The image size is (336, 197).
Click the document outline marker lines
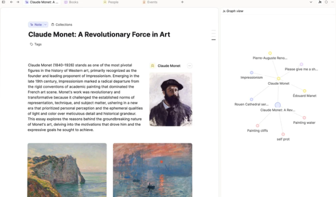click(x=213, y=35)
